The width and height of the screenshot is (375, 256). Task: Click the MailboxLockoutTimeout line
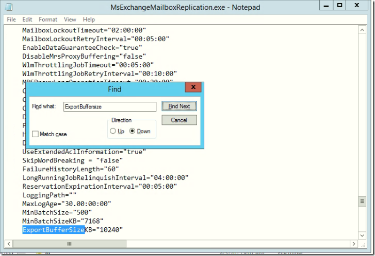[x=84, y=30]
